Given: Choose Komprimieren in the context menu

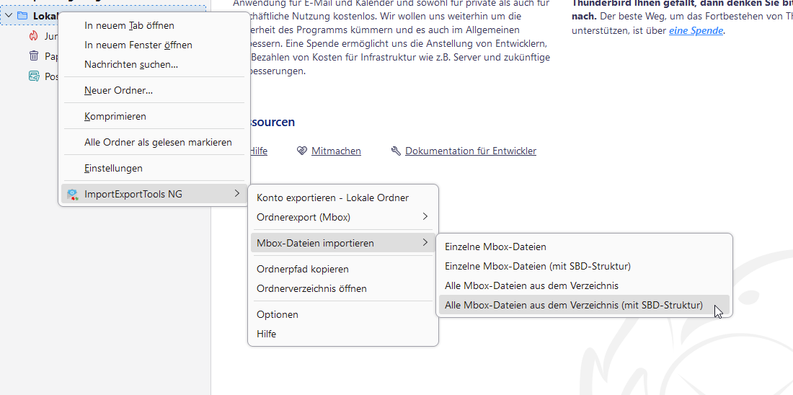Looking at the screenshot, I should [115, 116].
